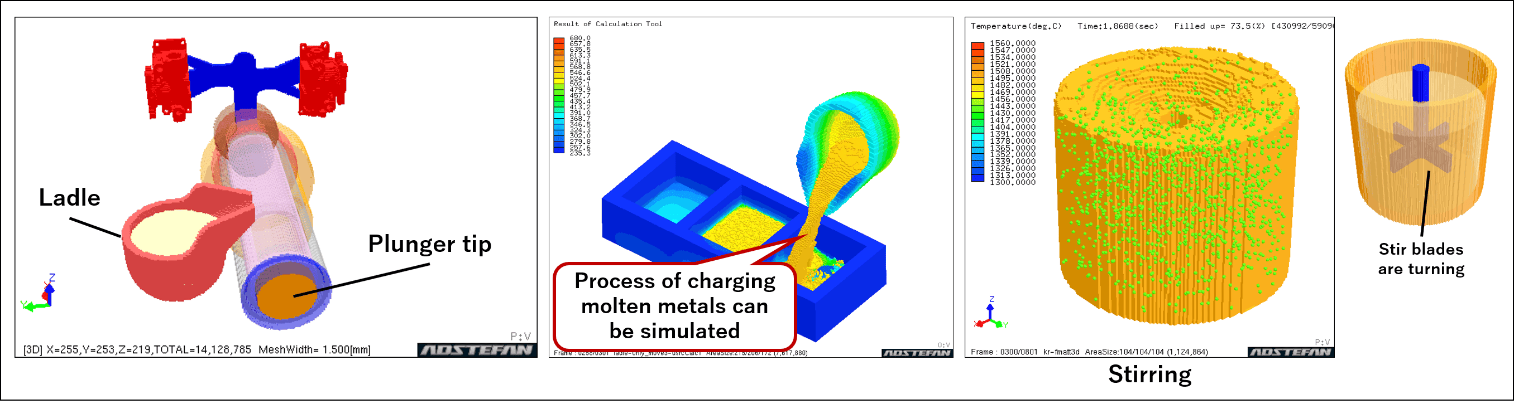Click the ADSTEFAN logo in the charging simulation panel

[x=917, y=353]
